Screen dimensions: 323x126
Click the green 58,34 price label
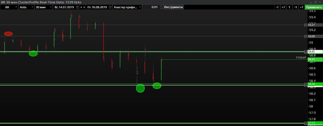[x=315, y=84]
